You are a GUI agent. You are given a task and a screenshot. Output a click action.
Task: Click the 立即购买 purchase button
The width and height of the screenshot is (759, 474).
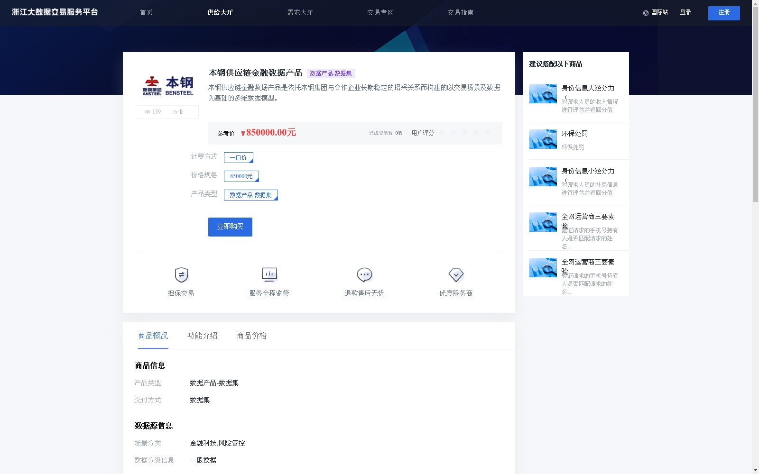(x=230, y=227)
